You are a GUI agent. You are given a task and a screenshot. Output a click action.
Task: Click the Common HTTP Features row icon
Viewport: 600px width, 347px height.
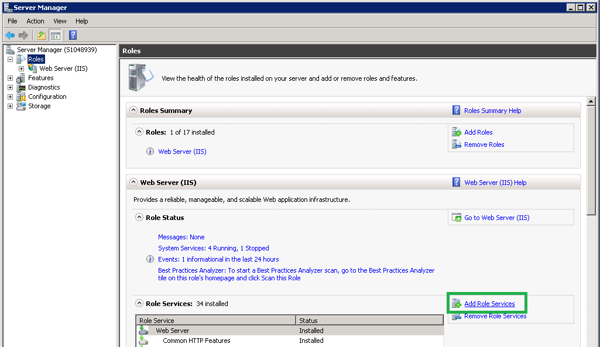[x=143, y=341]
